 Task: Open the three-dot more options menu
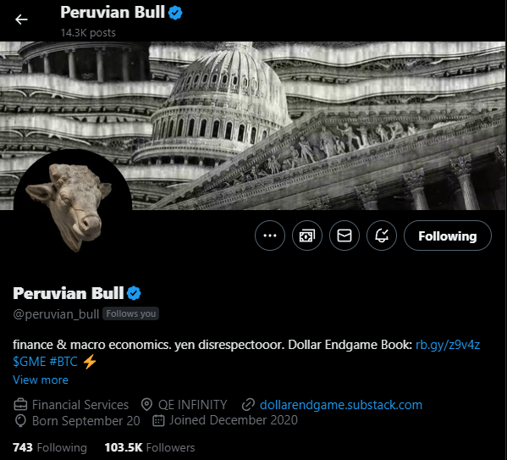click(x=270, y=236)
